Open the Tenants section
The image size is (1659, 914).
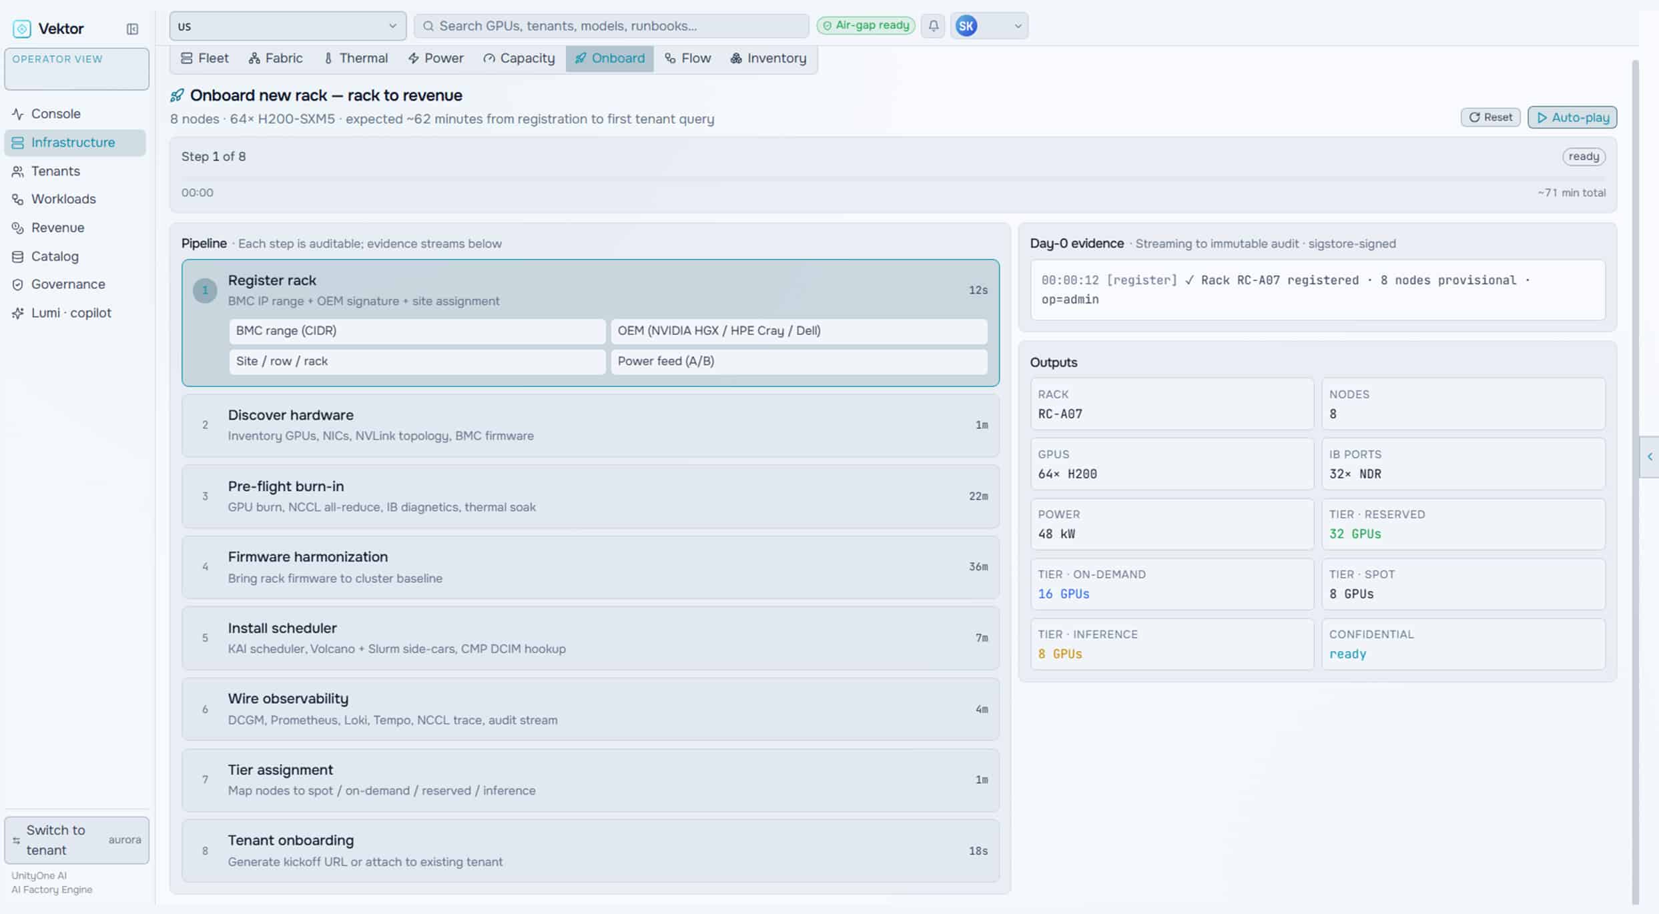coord(75,171)
